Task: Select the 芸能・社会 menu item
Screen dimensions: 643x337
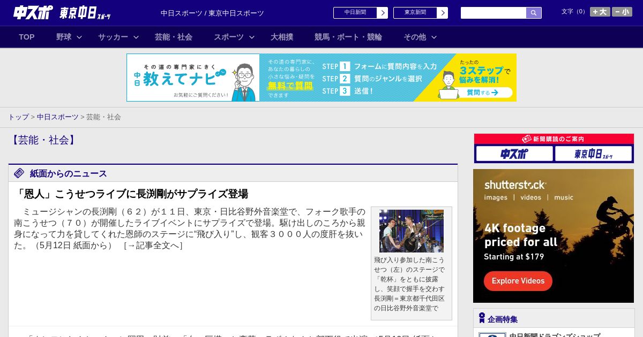Action: [x=174, y=37]
